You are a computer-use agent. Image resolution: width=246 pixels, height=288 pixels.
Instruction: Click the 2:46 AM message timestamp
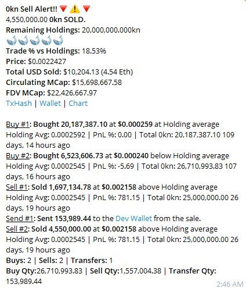230,284
